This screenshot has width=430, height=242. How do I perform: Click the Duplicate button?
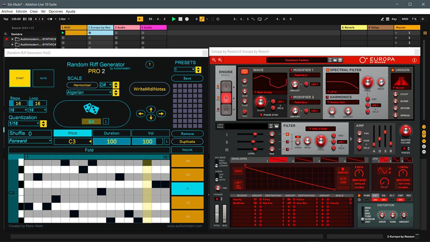pyautogui.click(x=187, y=142)
